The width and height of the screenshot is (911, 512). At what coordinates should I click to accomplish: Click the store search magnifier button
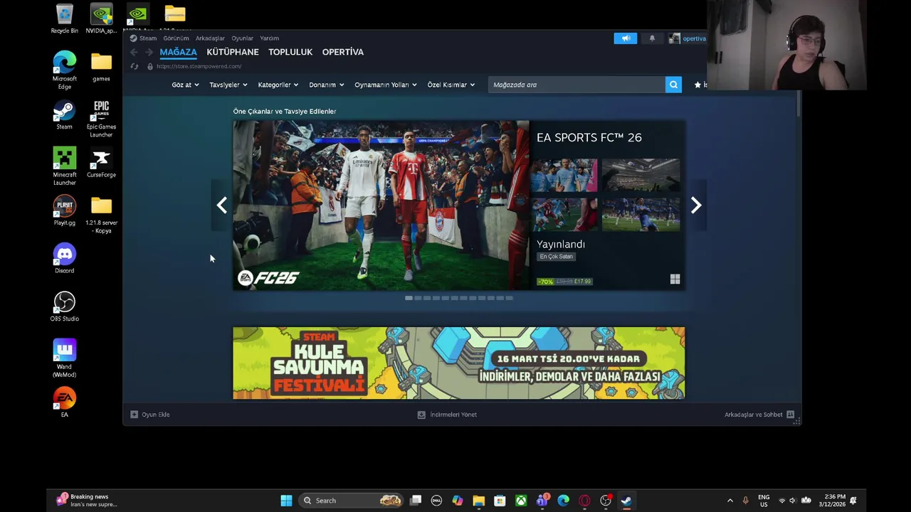click(673, 85)
